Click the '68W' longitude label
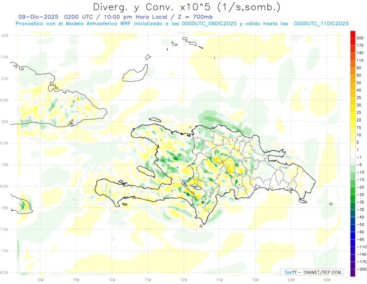The width and height of the screenshot is (367, 284). [327, 280]
